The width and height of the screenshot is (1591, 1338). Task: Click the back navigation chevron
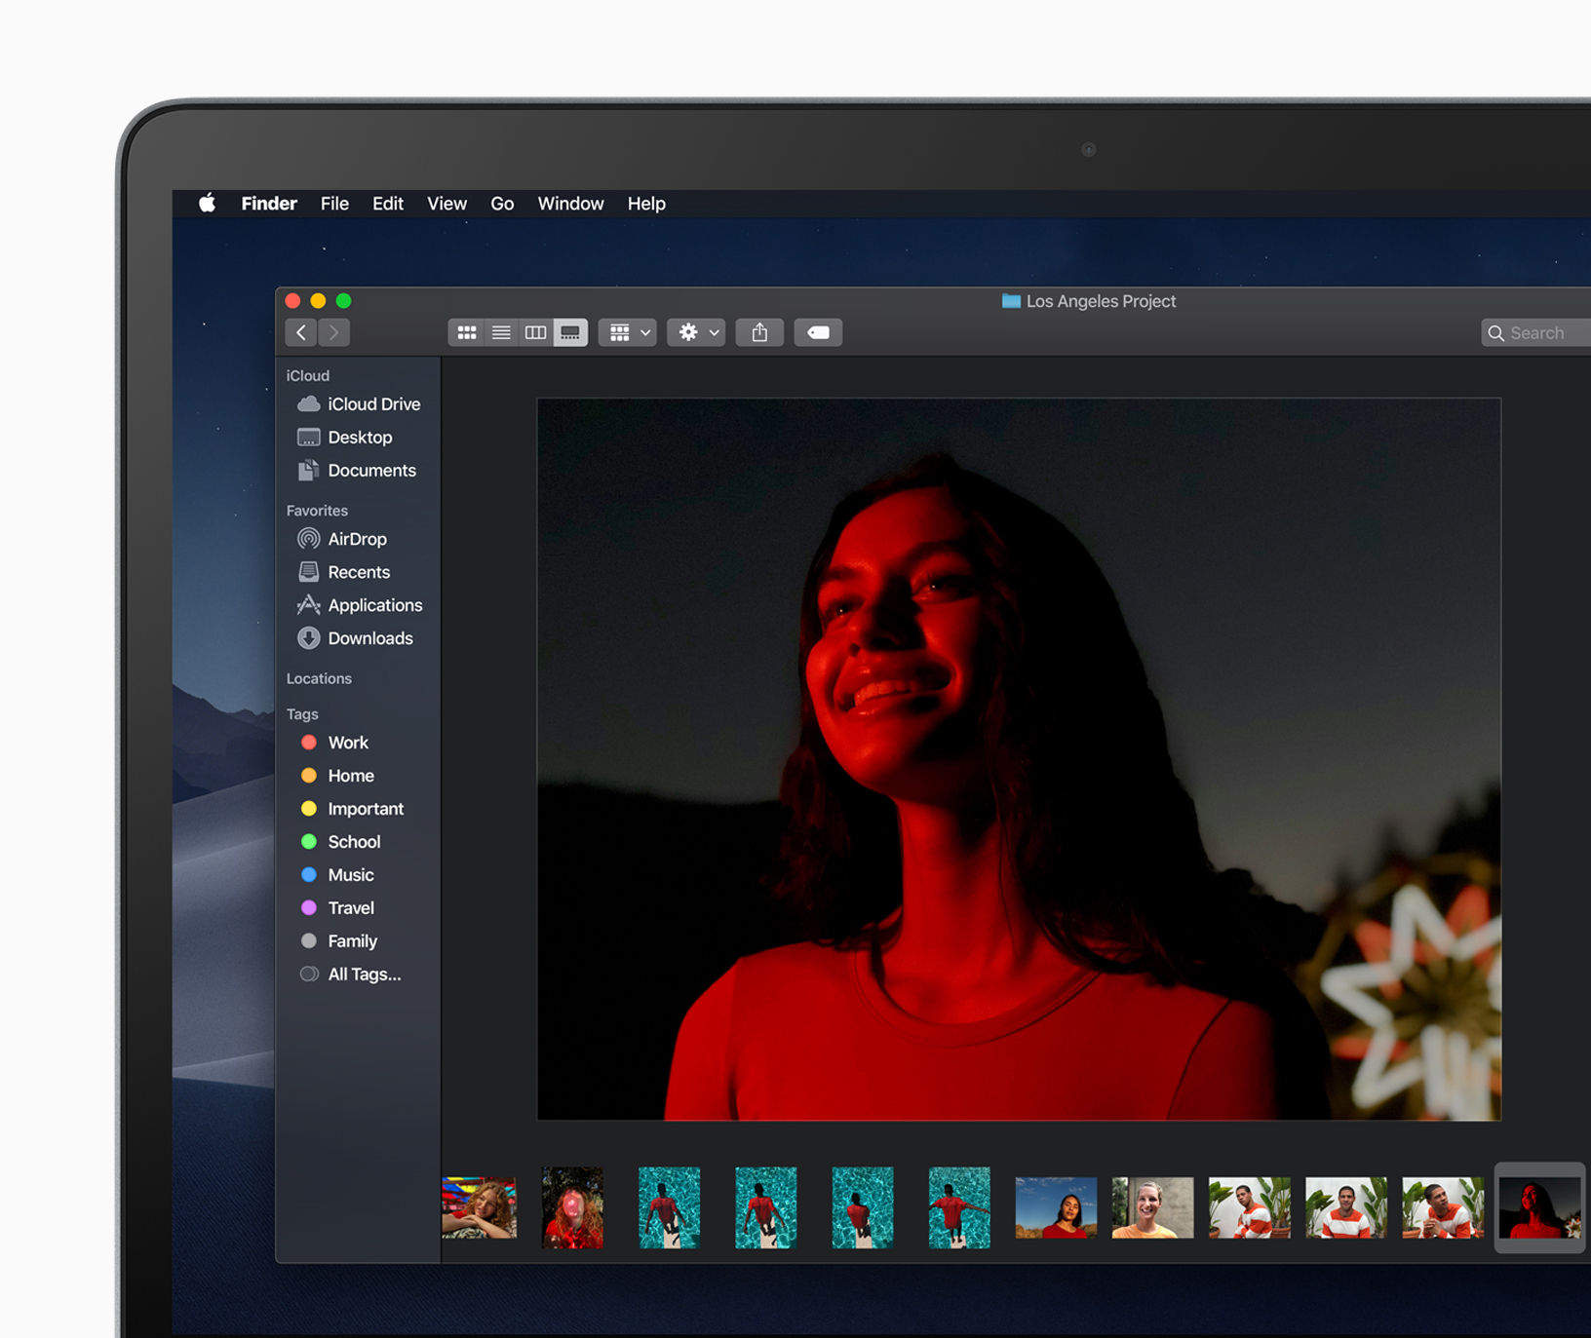300,332
